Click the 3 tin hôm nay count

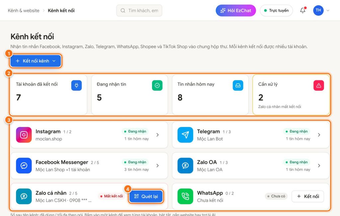click(x=136, y=169)
